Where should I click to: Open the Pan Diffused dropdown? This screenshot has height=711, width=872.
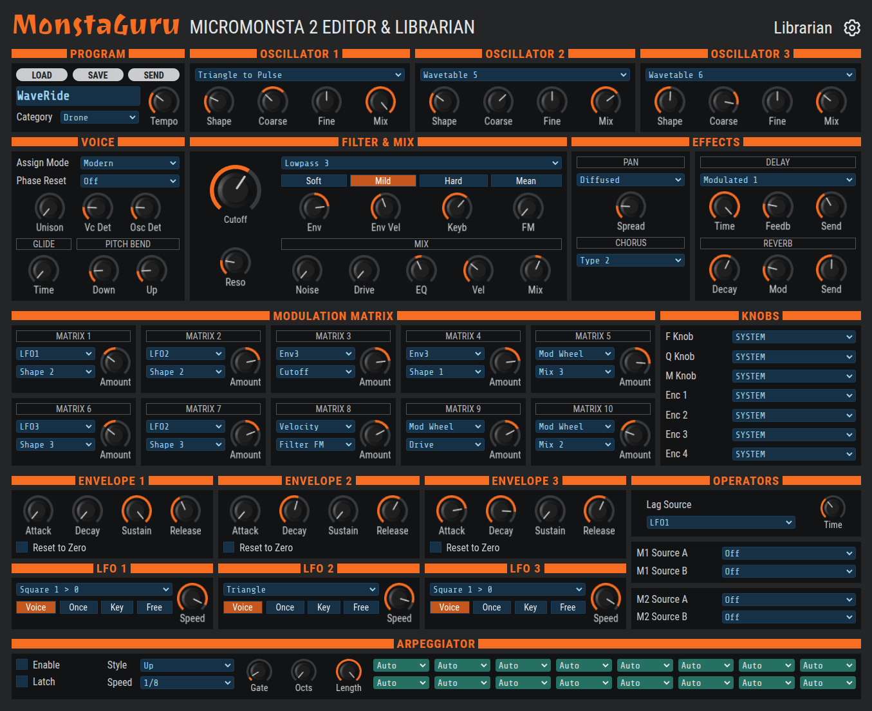pos(631,180)
